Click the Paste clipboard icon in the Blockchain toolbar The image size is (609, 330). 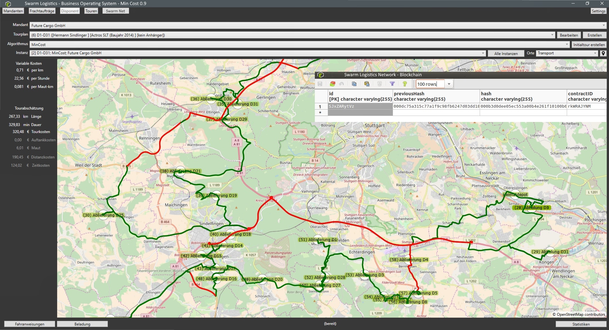367,84
